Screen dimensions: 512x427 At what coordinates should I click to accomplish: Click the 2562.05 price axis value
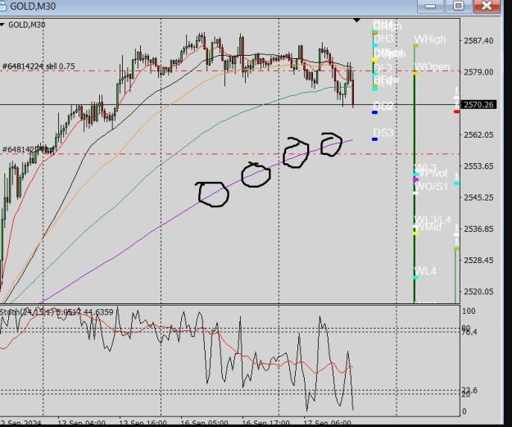pyautogui.click(x=478, y=134)
